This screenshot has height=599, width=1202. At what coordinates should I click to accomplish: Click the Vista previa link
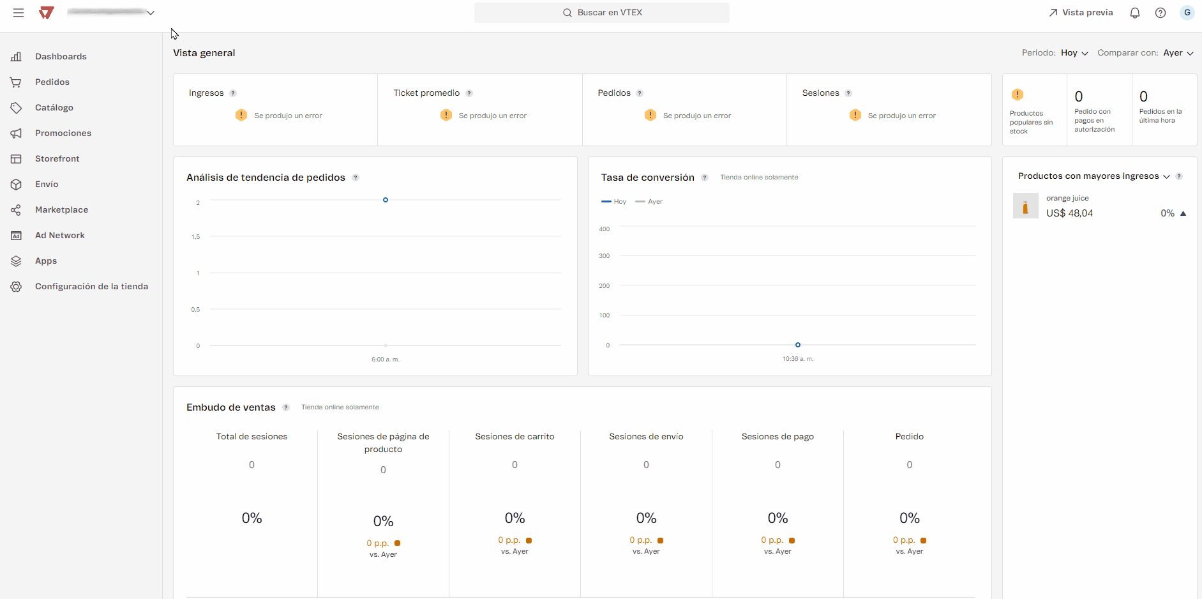point(1081,13)
